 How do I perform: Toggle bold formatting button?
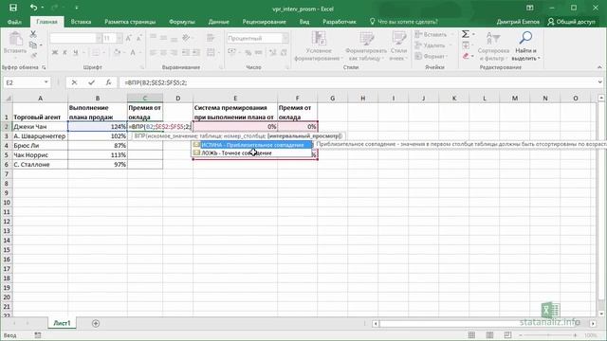(x=55, y=52)
